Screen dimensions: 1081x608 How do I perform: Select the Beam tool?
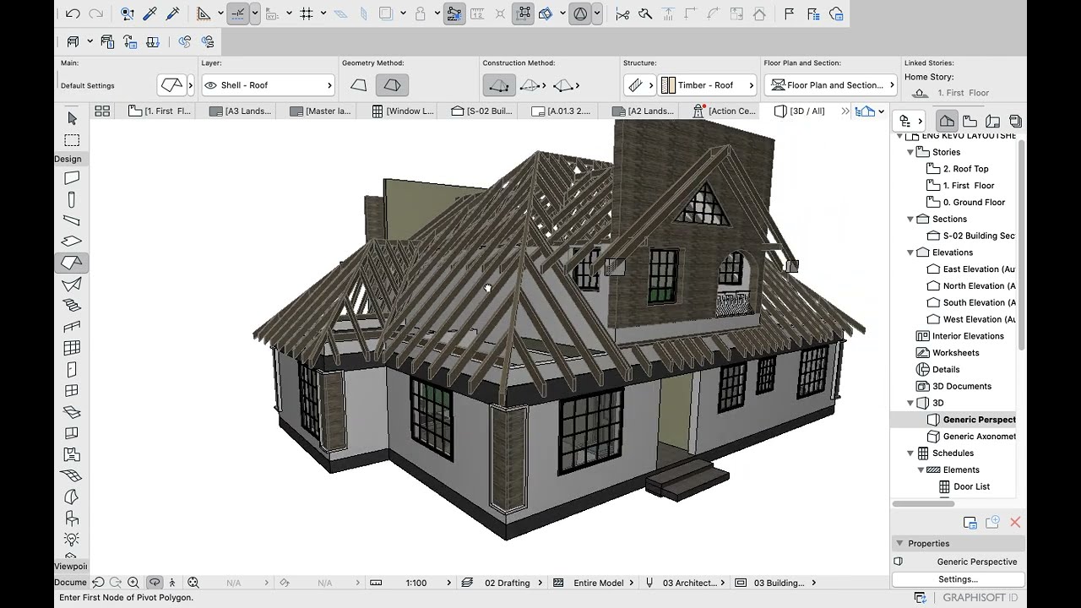coord(72,220)
